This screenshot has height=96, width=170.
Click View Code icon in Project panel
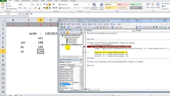(x=61, y=32)
